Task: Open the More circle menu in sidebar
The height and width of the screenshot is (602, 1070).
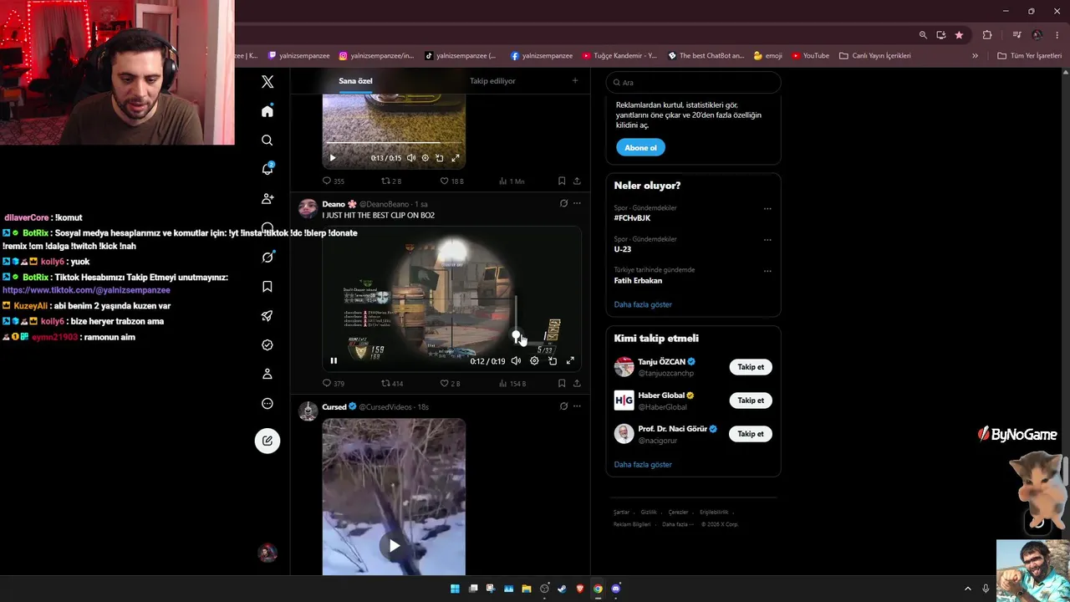Action: (x=267, y=404)
